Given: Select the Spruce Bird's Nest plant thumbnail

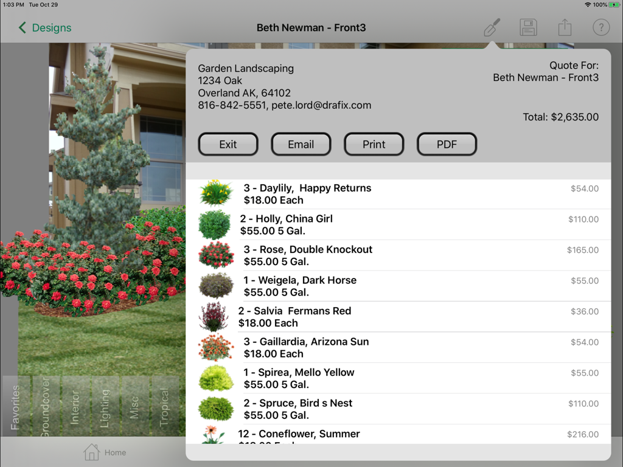Looking at the screenshot, I should tap(215, 409).
